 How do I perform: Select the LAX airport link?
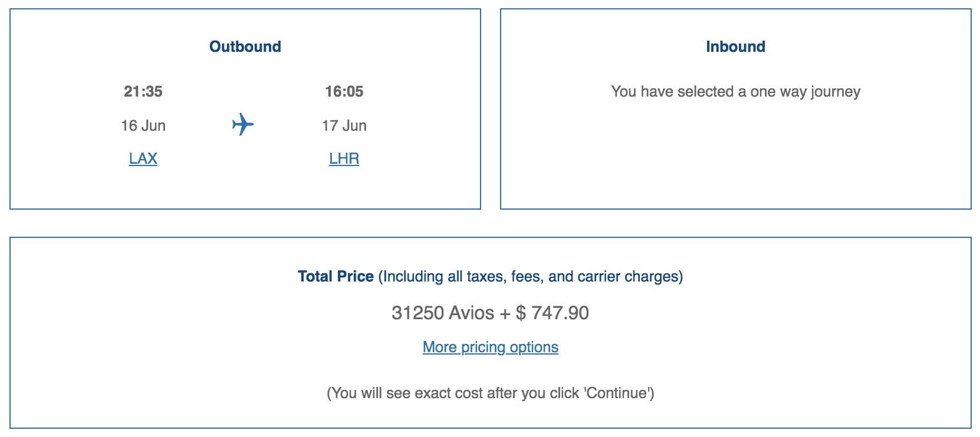point(143,158)
